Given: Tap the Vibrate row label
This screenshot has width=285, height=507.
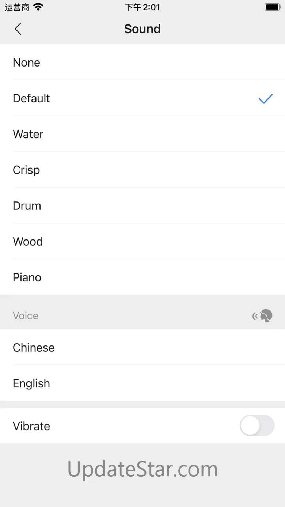Looking at the screenshot, I should tap(31, 426).
